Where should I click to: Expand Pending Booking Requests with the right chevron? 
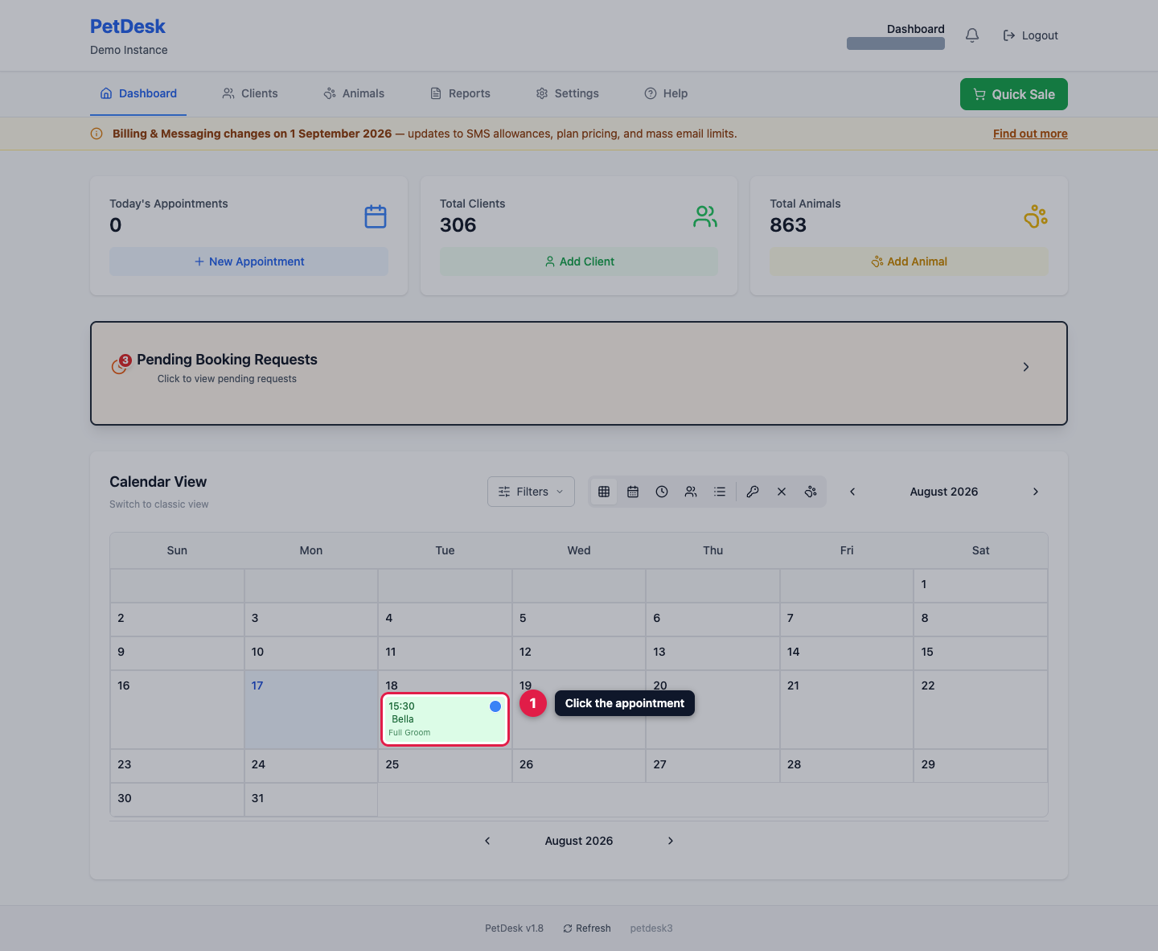pyautogui.click(x=1026, y=367)
